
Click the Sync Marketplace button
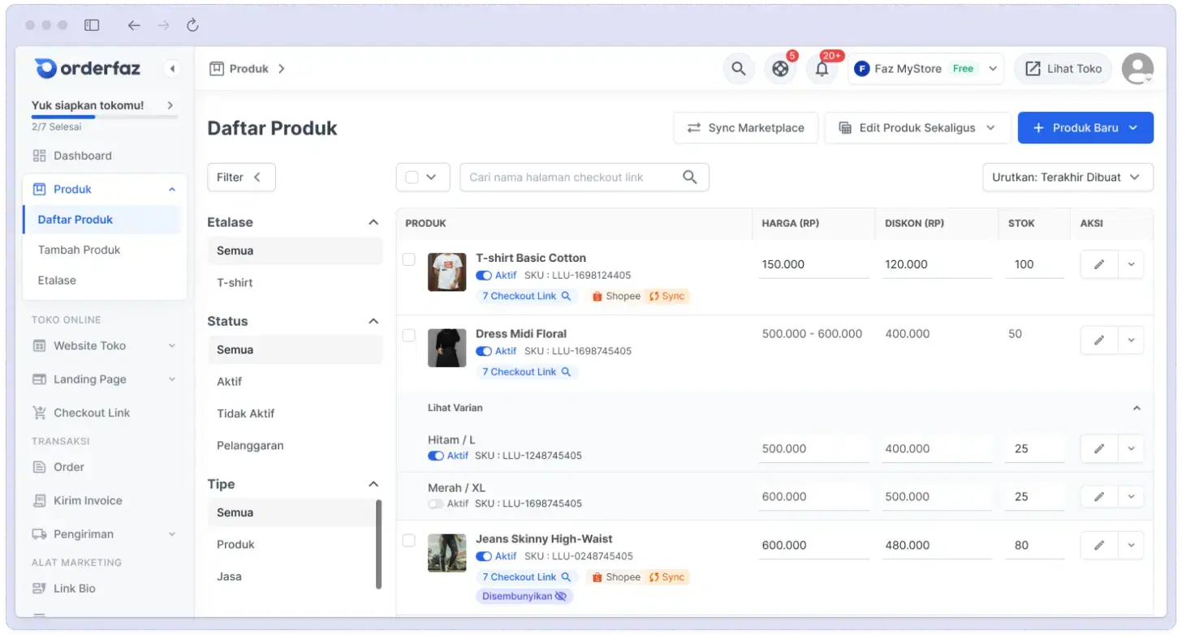click(x=745, y=128)
